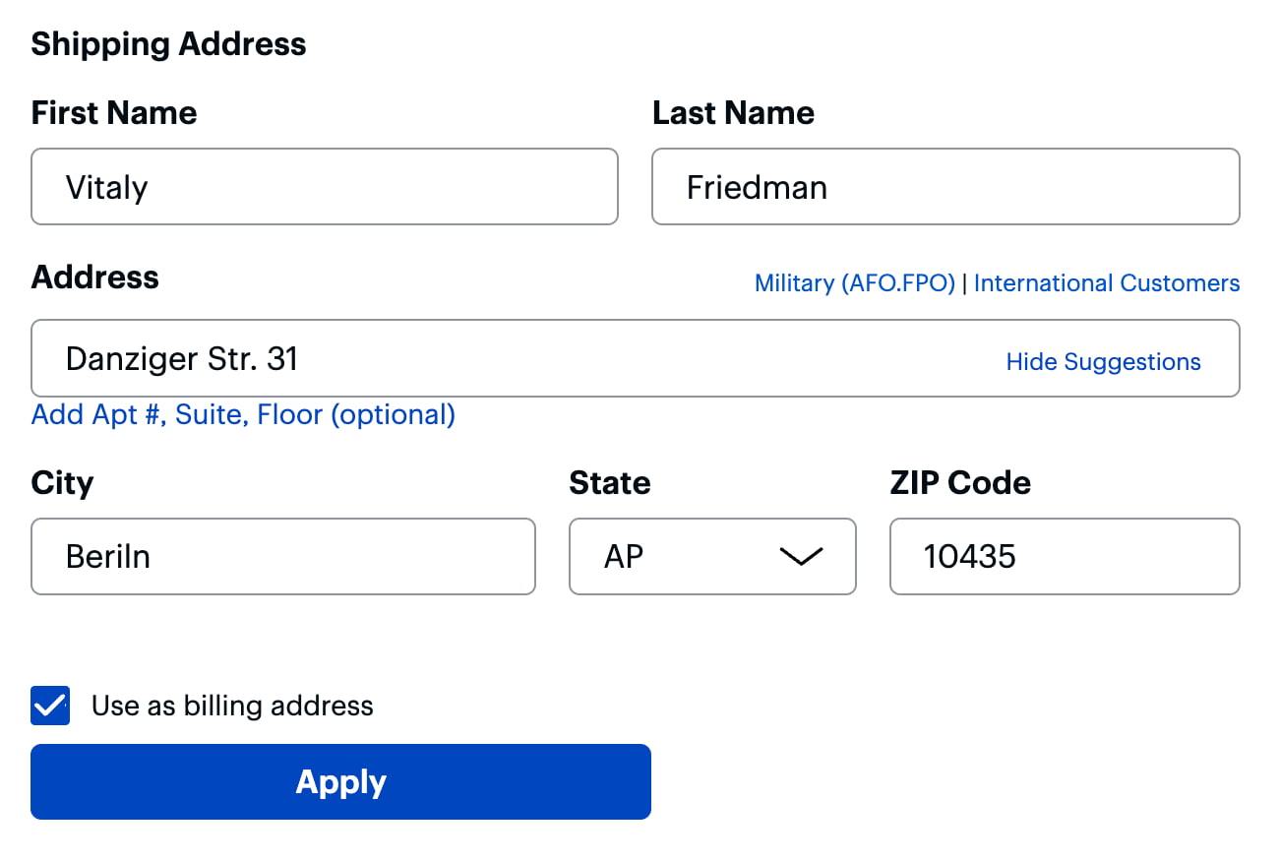
Task: Click the State dropdown arrow icon
Action: 801,557
